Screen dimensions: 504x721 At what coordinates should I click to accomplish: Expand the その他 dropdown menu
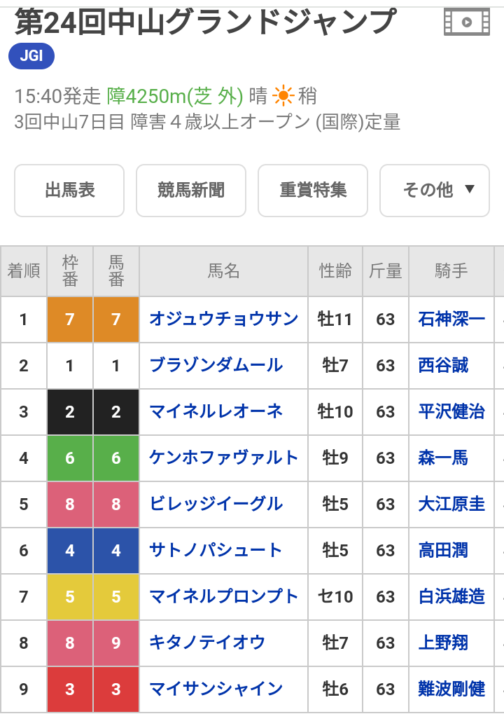click(x=435, y=190)
